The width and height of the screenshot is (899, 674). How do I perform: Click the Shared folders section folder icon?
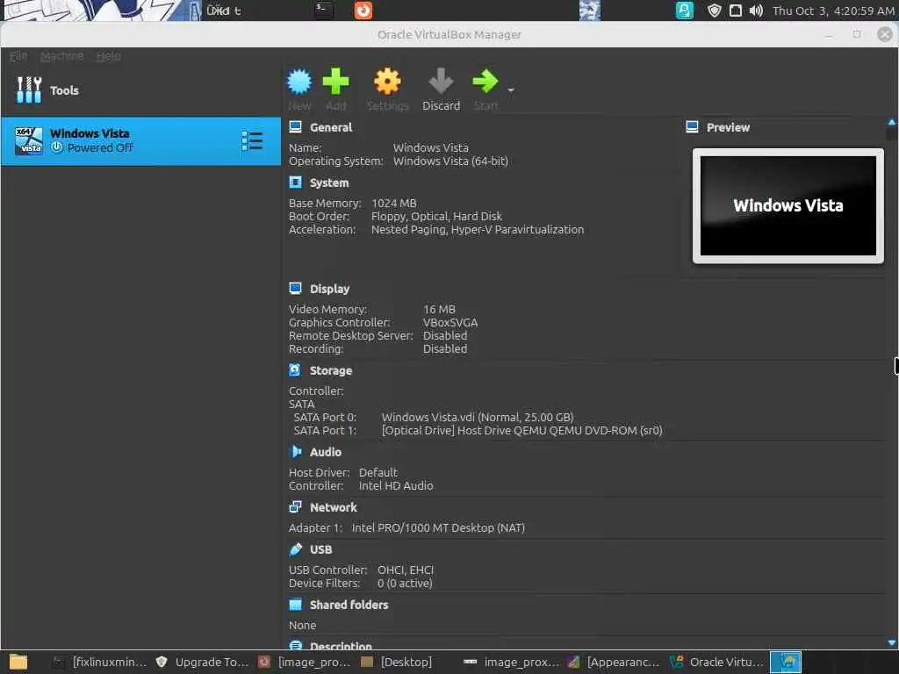click(295, 604)
